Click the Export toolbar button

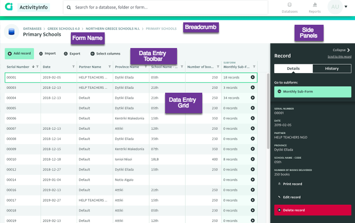tap(72, 54)
